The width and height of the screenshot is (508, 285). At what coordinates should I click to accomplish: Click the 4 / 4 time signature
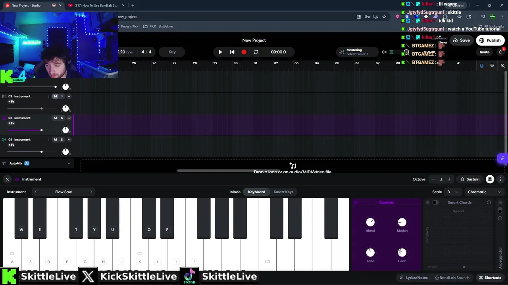click(x=146, y=52)
